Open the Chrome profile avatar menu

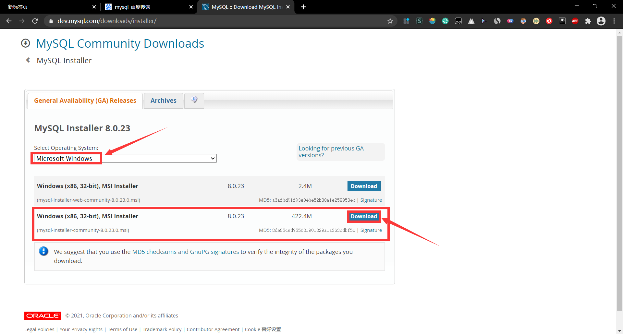601,21
